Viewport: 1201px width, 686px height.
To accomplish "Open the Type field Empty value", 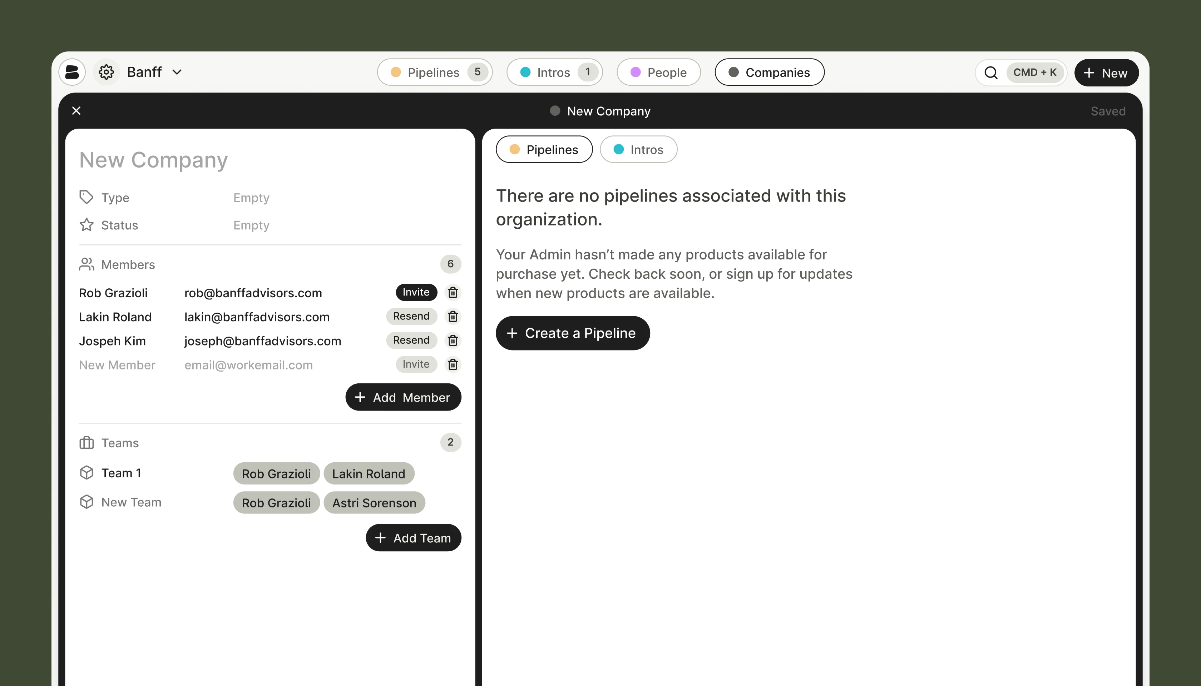I will [x=251, y=198].
